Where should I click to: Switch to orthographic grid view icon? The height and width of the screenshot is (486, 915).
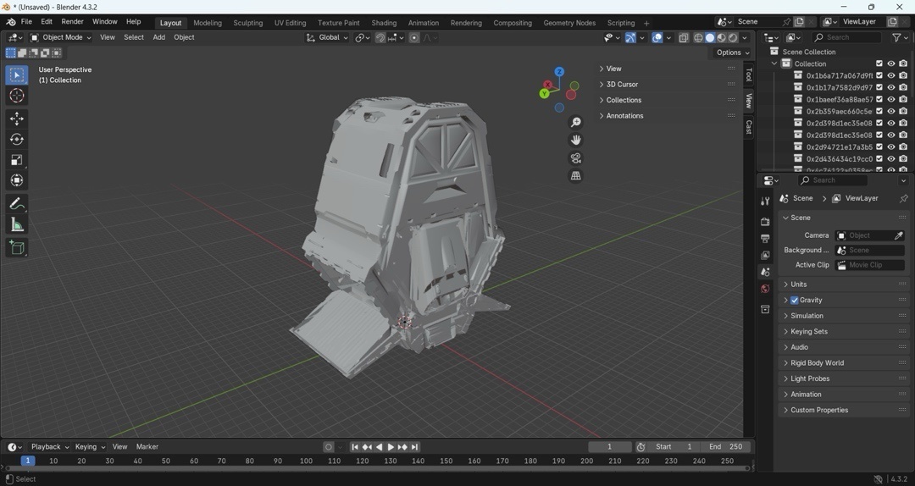576,176
